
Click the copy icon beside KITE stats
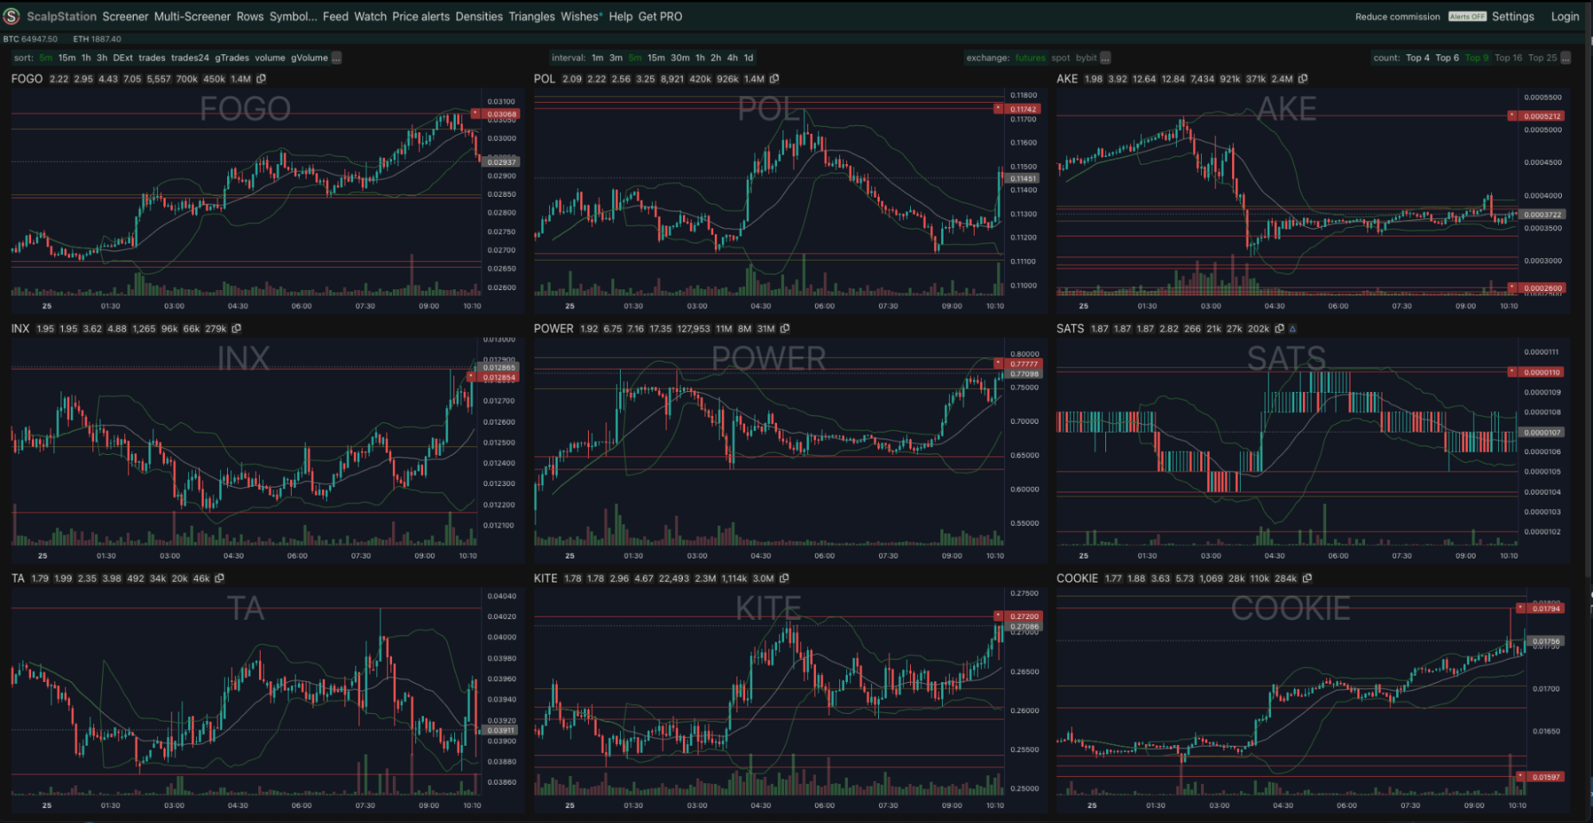(x=784, y=578)
